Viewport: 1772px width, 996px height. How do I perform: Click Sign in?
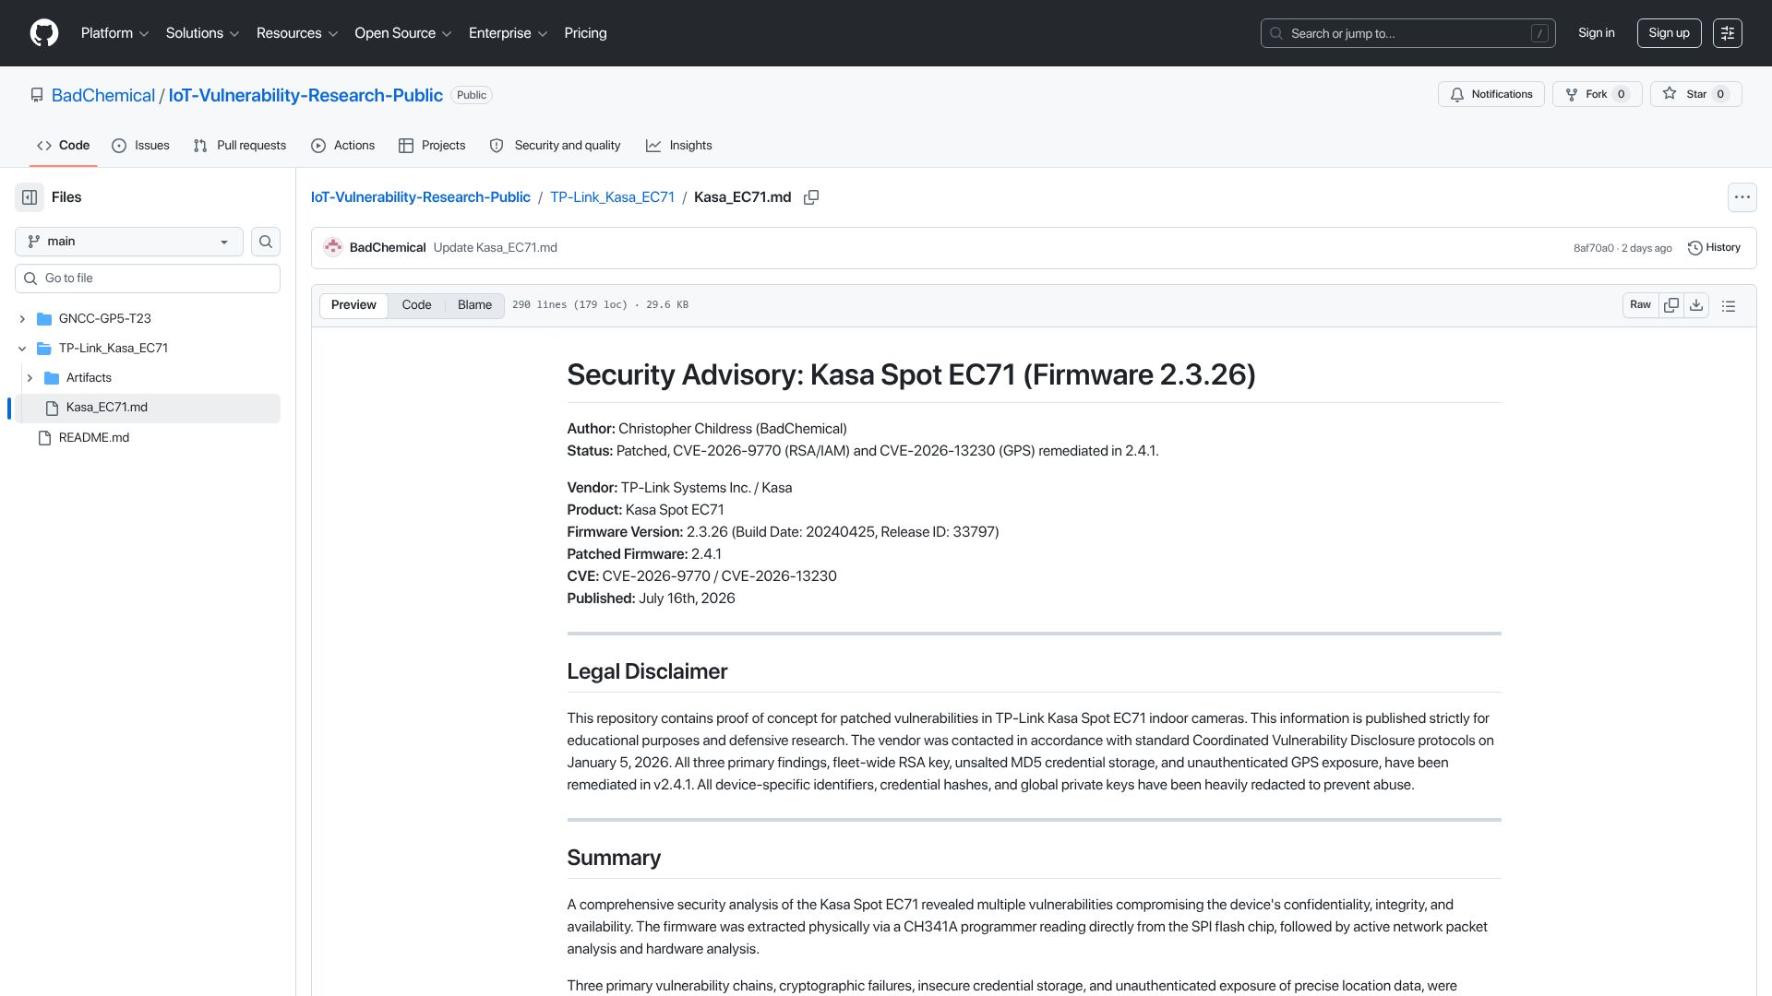tap(1597, 33)
